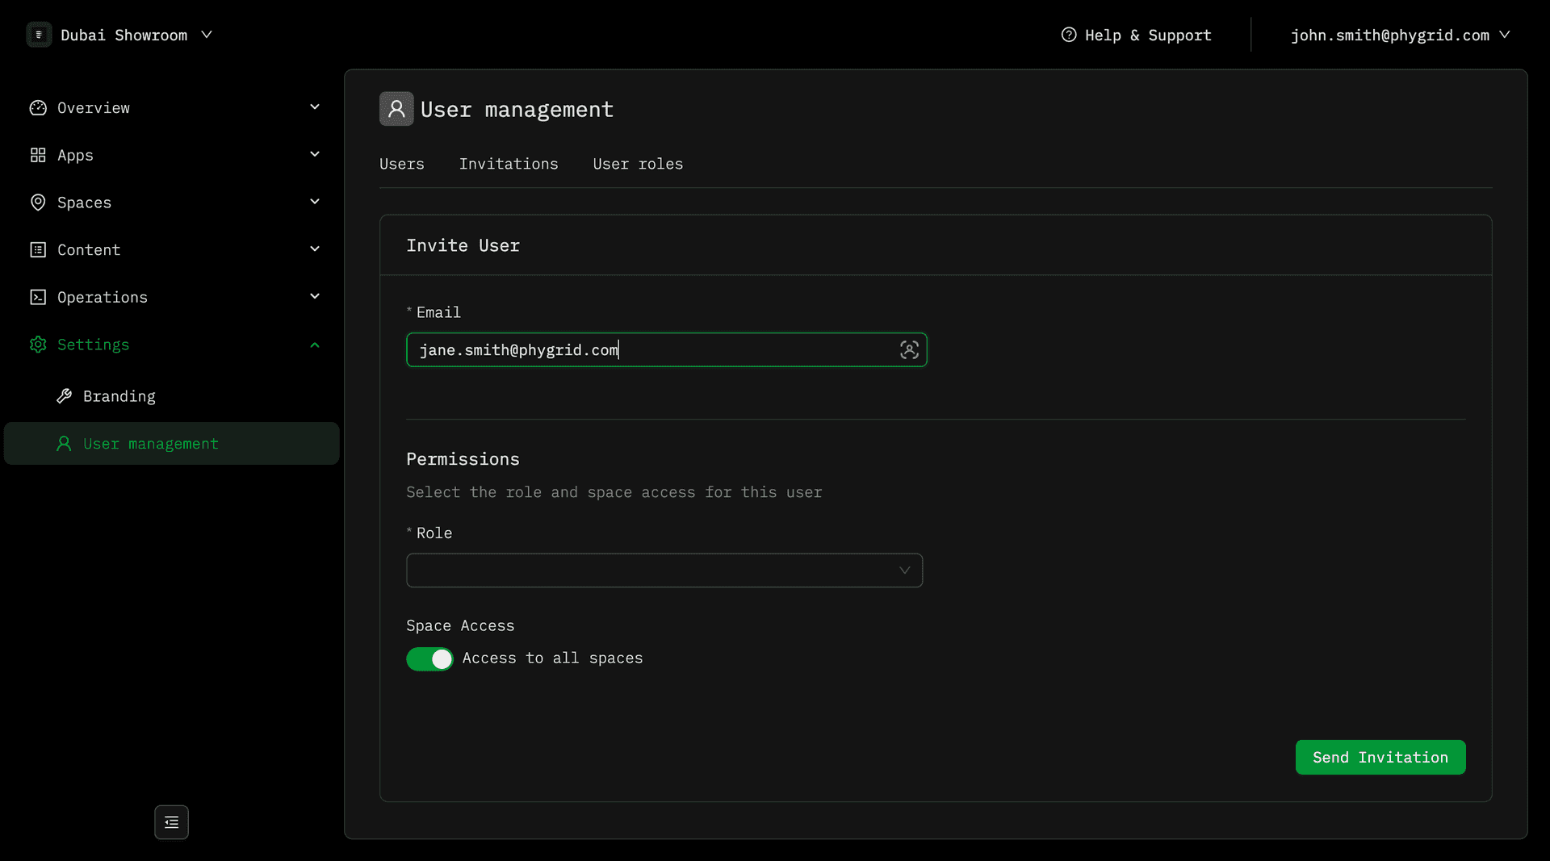Click the Spaces location pin icon
The width and height of the screenshot is (1550, 861).
click(x=38, y=203)
